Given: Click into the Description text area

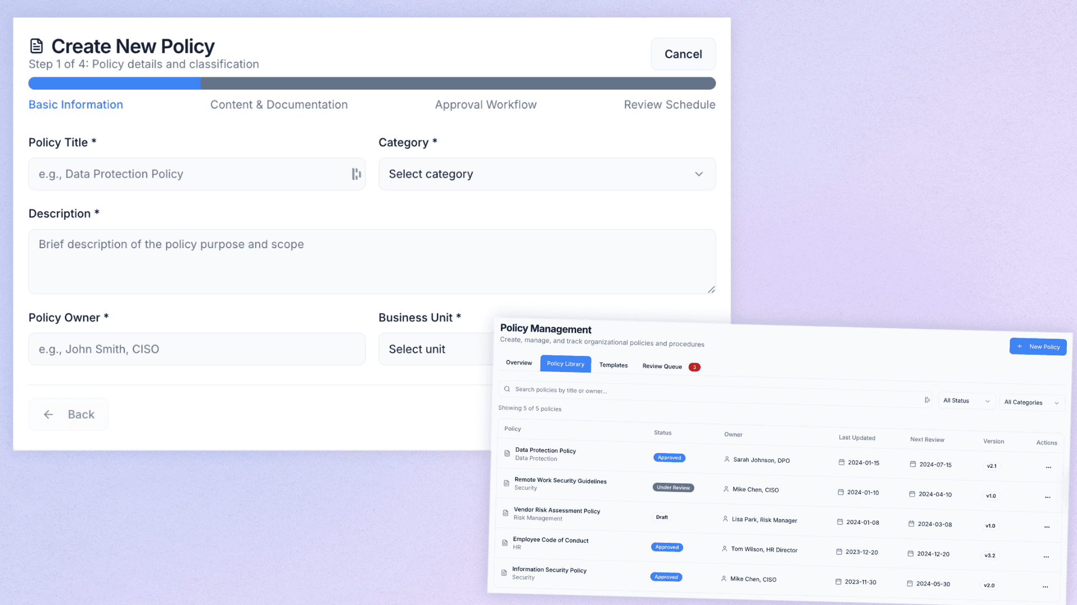Looking at the screenshot, I should click(x=372, y=262).
